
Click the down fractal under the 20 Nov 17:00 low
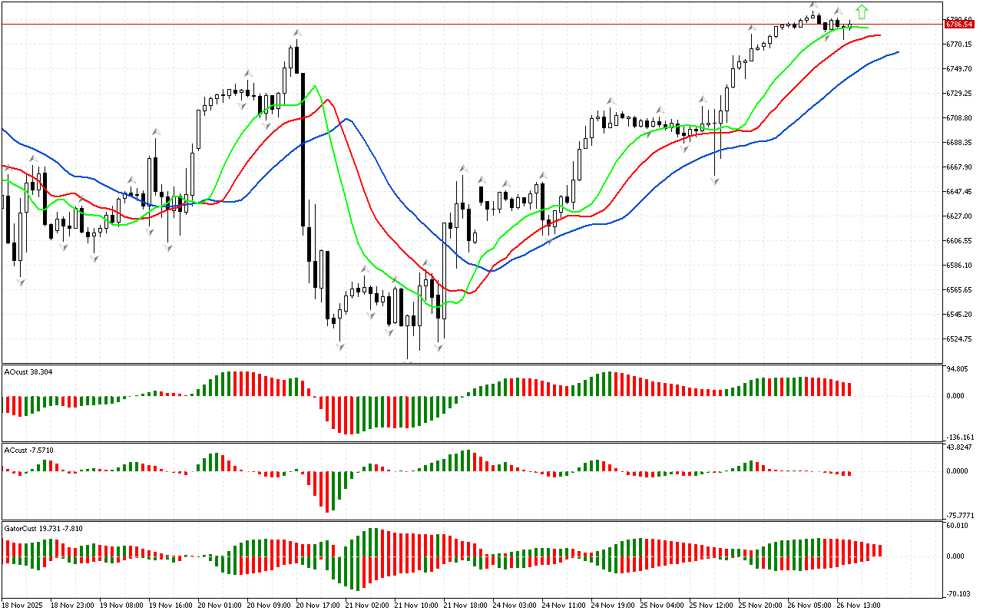coord(339,347)
